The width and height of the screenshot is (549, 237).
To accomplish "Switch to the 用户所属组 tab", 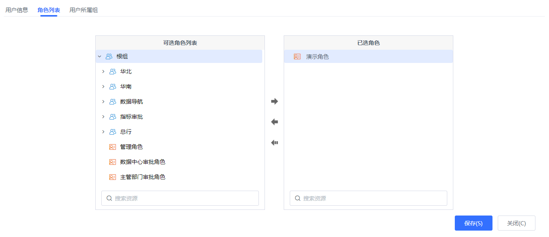I will click(84, 10).
